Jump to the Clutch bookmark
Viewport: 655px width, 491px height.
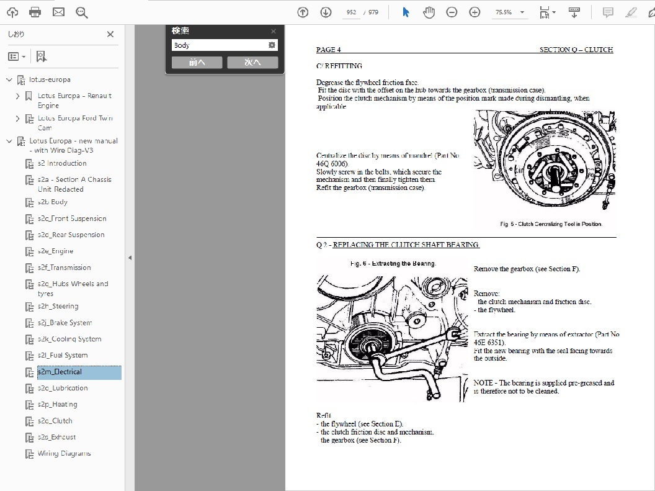pyautogui.click(x=55, y=421)
